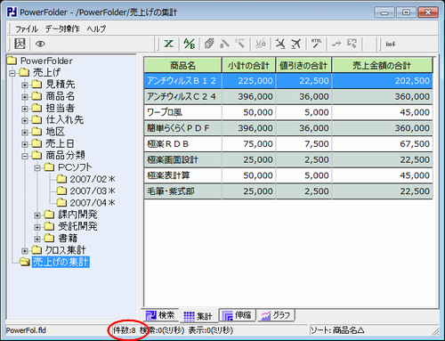Click the PowerFolder root folder icon

click(x=12, y=61)
